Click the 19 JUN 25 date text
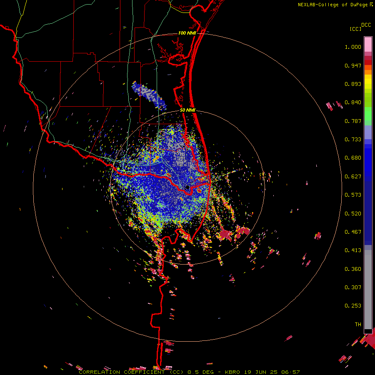The image size is (375, 375). coord(261,372)
